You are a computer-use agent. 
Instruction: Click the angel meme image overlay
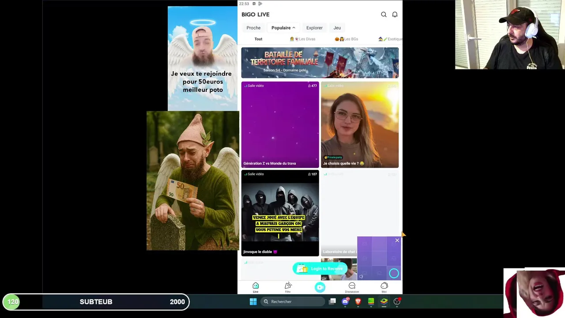coord(203,58)
